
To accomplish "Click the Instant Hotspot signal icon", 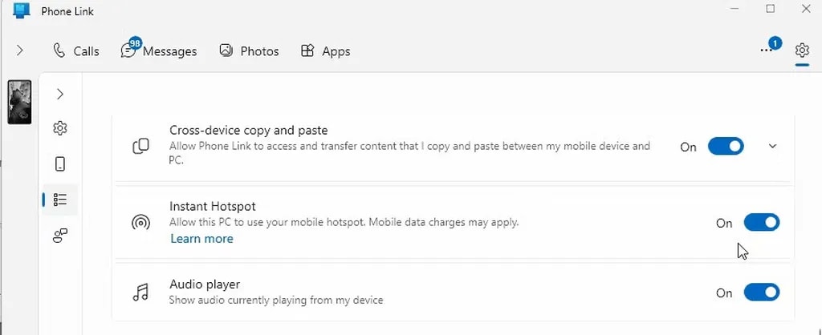I will [x=140, y=223].
